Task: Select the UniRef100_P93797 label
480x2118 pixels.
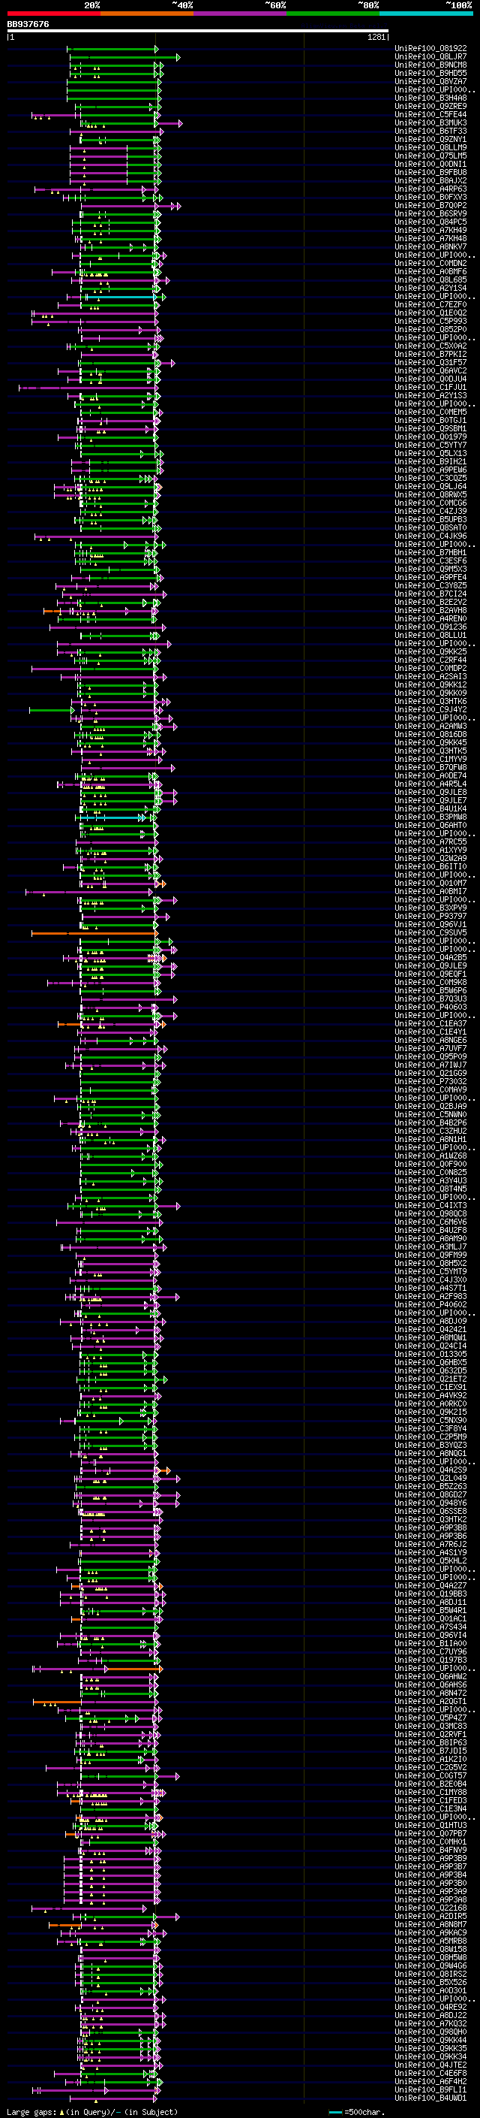Action: 430,916
